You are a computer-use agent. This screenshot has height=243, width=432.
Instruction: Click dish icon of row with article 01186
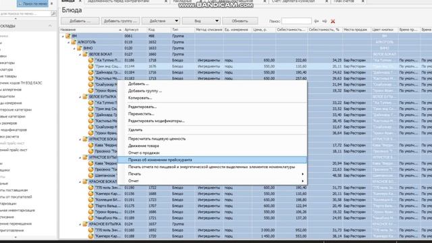point(90,60)
